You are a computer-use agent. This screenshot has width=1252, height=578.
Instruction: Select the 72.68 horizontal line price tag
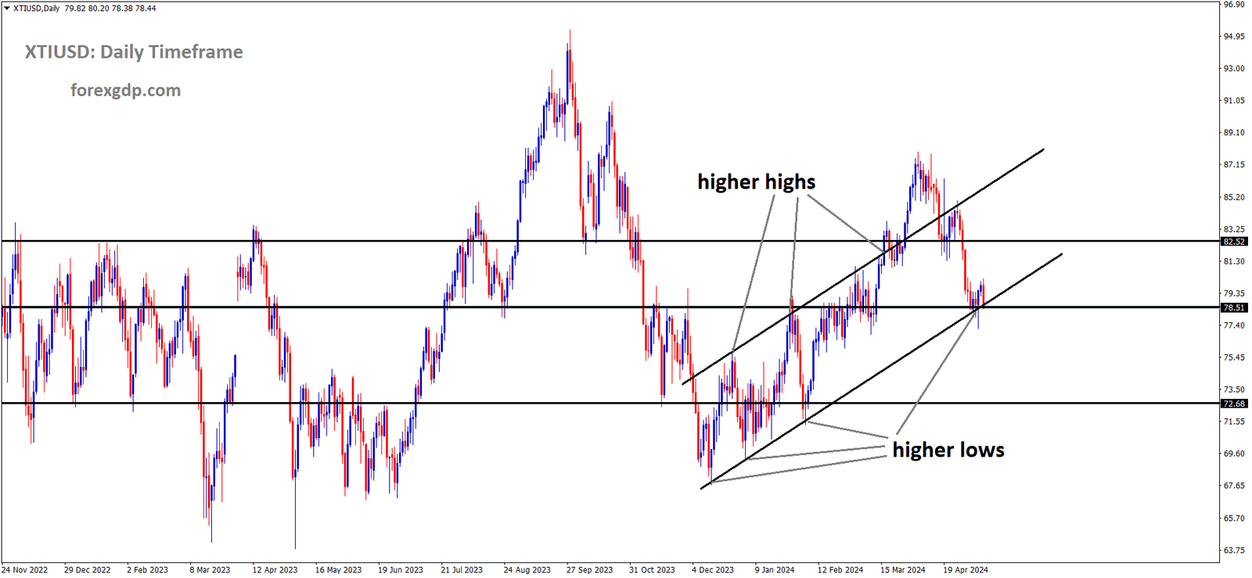[x=1234, y=404]
